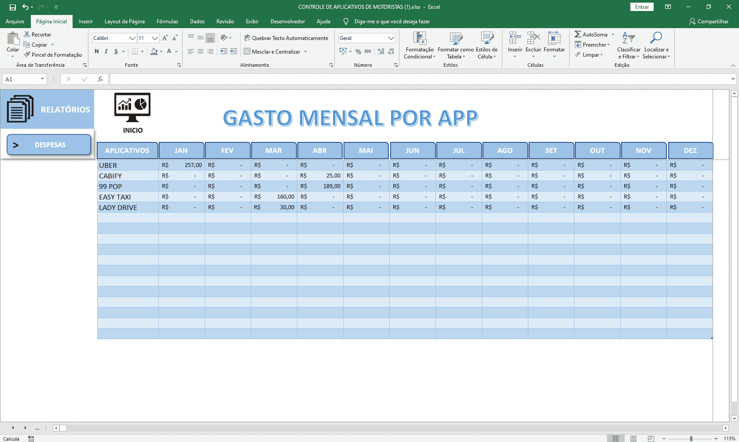Click Mesclar e Centralizar
The height and width of the screenshot is (442, 739).
[x=272, y=51]
